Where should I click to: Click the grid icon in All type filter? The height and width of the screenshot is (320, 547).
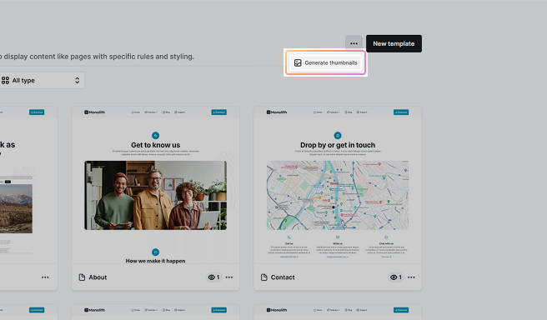5,81
